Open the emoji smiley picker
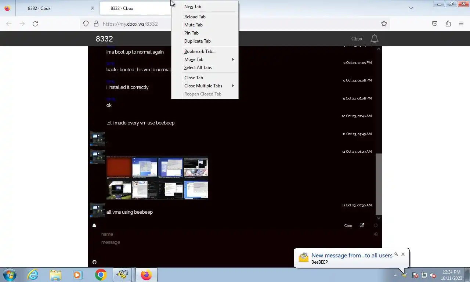 pos(94,262)
